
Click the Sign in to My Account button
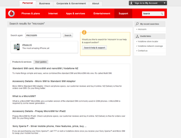click(148, 3)
